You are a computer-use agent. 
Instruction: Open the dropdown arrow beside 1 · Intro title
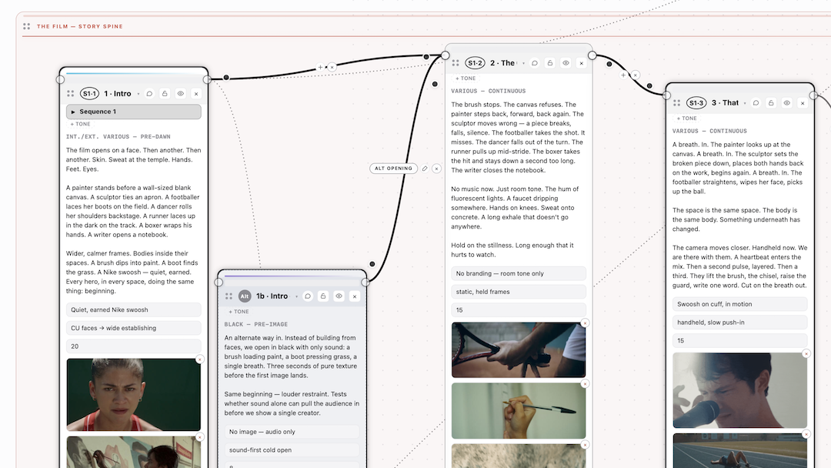point(138,94)
